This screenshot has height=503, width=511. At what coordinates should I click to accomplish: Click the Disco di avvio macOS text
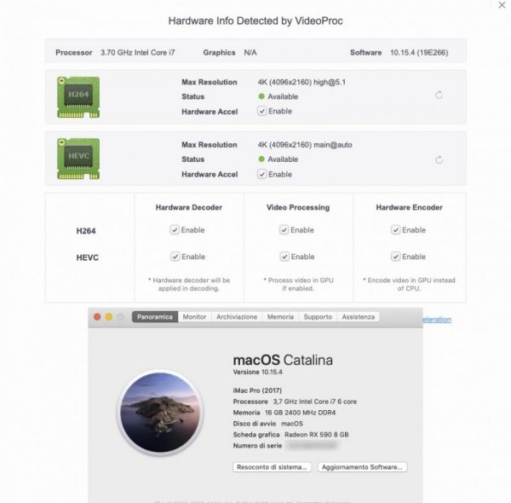pos(268,424)
